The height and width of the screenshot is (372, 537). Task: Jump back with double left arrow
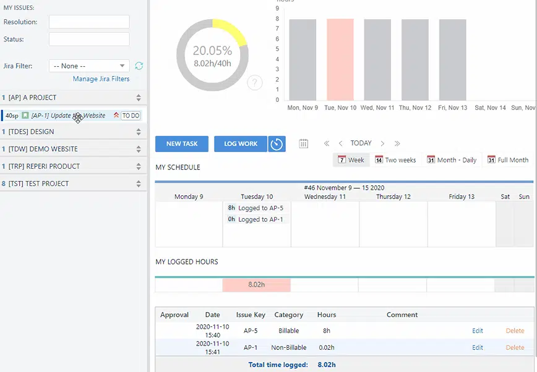[x=327, y=143]
